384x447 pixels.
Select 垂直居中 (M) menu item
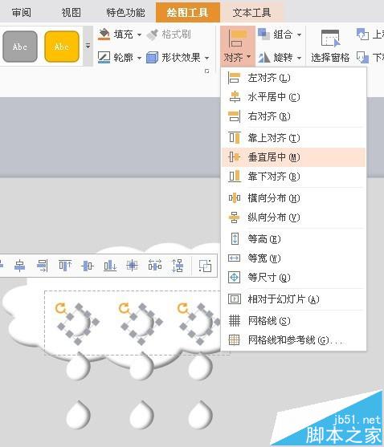293,157
